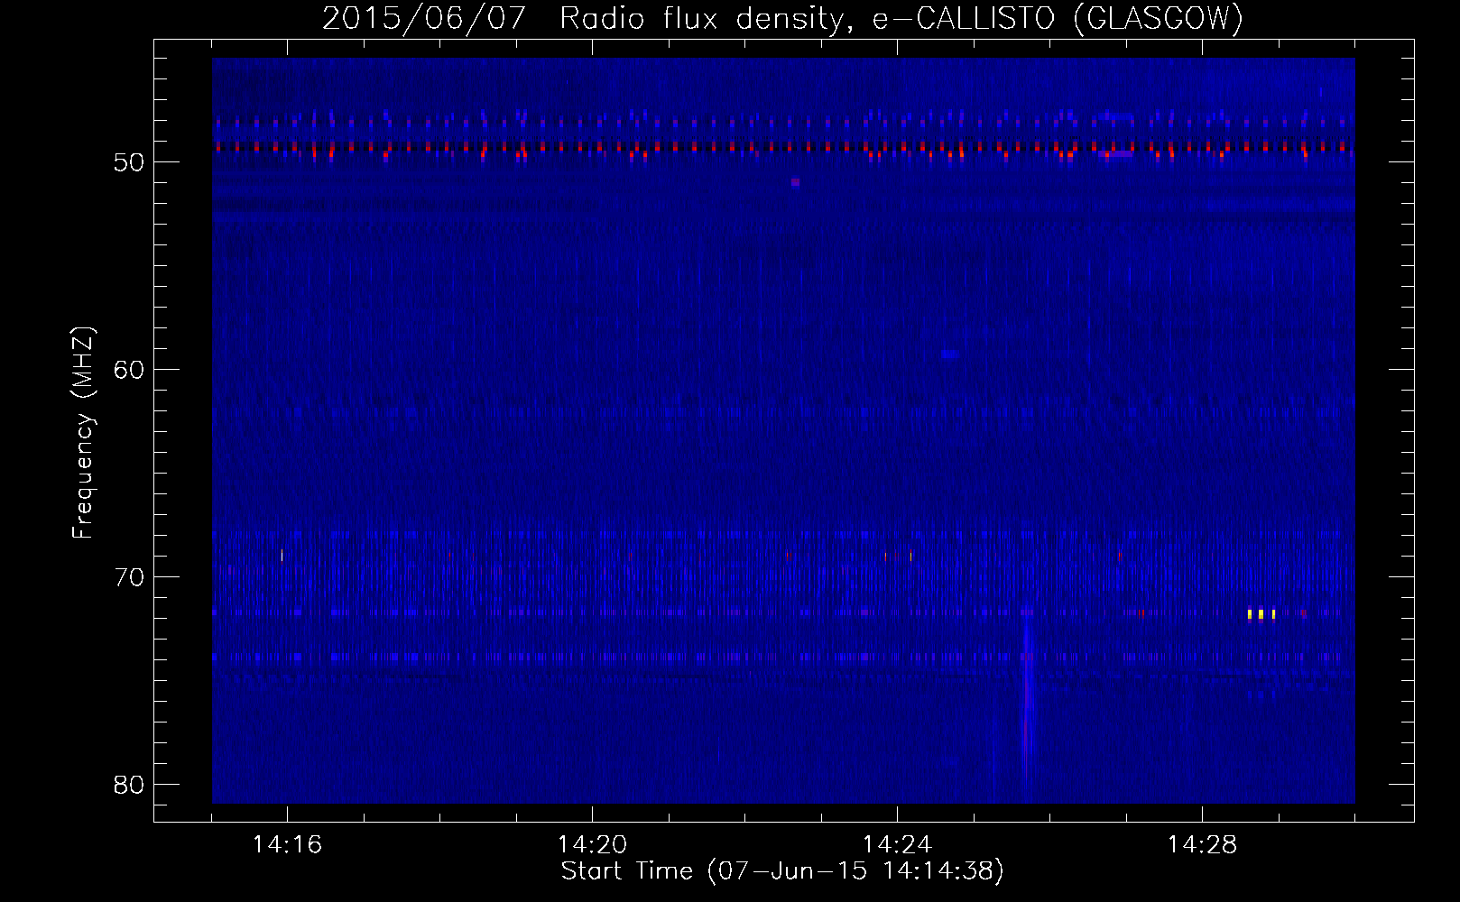This screenshot has height=902, width=1460.
Task: Click the bright blue blob near 59 MHz
Action: (949, 354)
